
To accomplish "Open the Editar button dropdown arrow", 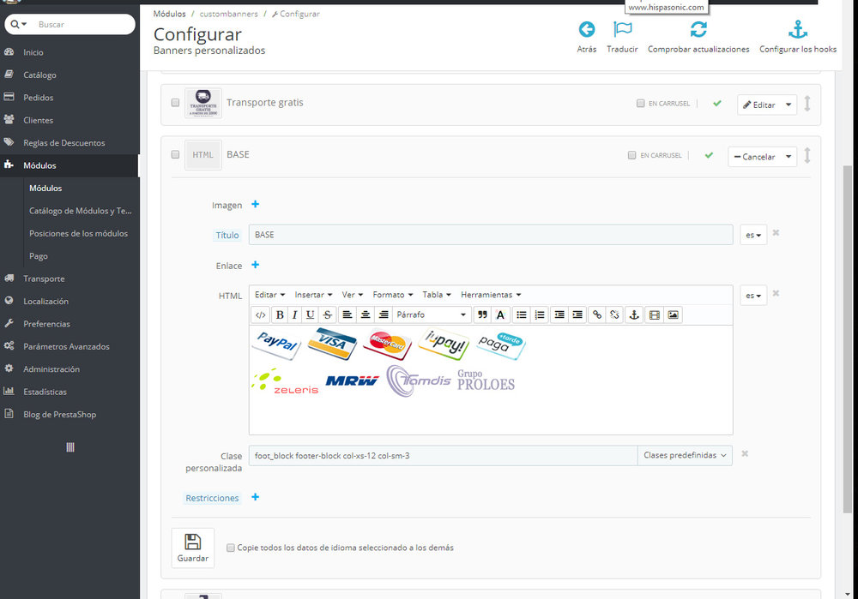I will (x=789, y=105).
